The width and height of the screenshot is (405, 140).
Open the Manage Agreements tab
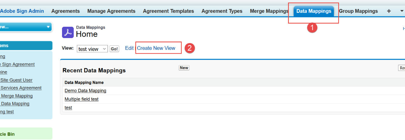111,11
